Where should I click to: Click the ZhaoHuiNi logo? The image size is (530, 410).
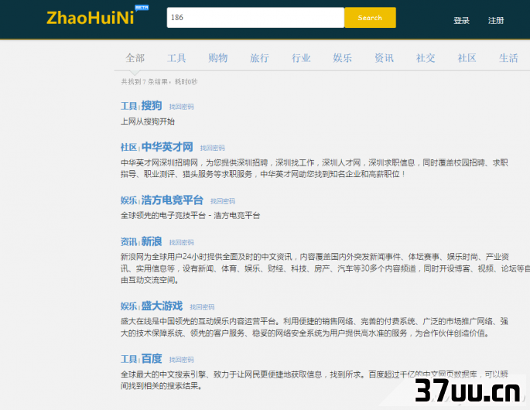pos(91,18)
